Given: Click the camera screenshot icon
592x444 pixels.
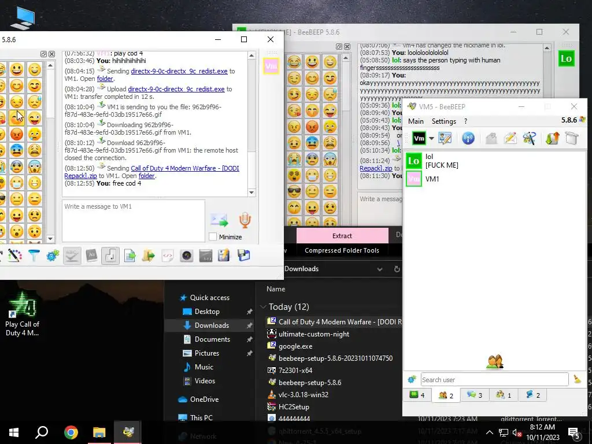Looking at the screenshot, I should coord(187,256).
